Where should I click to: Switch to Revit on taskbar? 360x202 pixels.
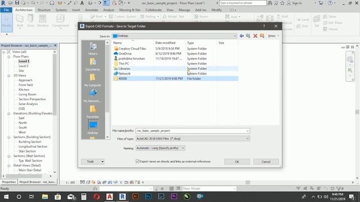tap(123, 197)
